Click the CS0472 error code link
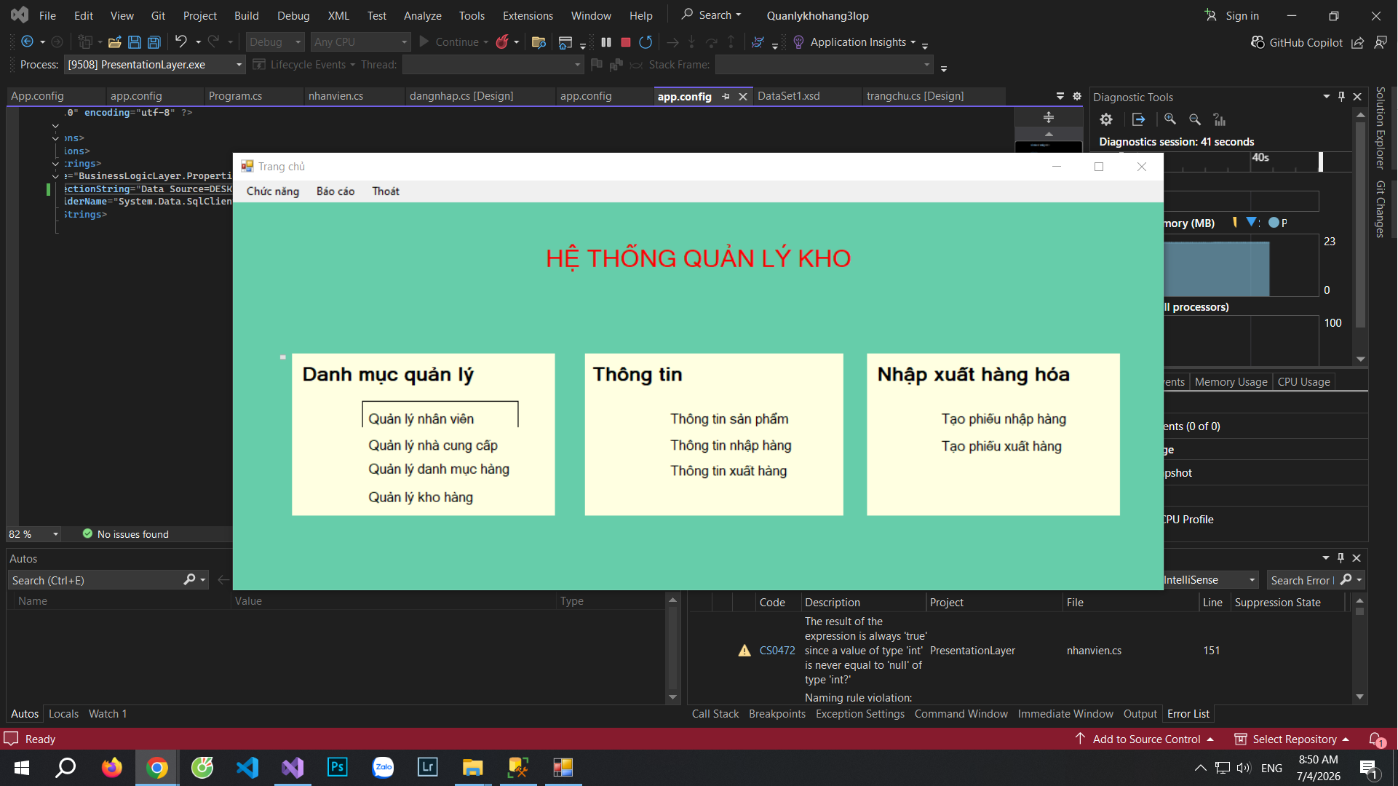The width and height of the screenshot is (1398, 786). pos(777,651)
